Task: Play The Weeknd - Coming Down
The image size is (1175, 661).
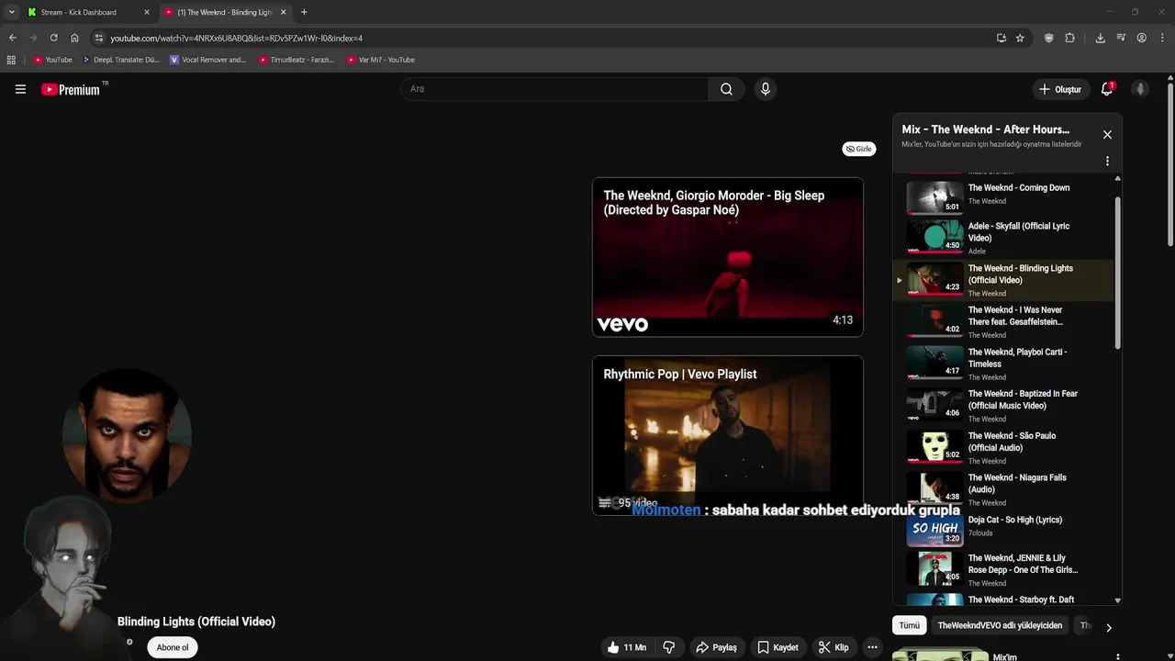Action: (x=1002, y=195)
